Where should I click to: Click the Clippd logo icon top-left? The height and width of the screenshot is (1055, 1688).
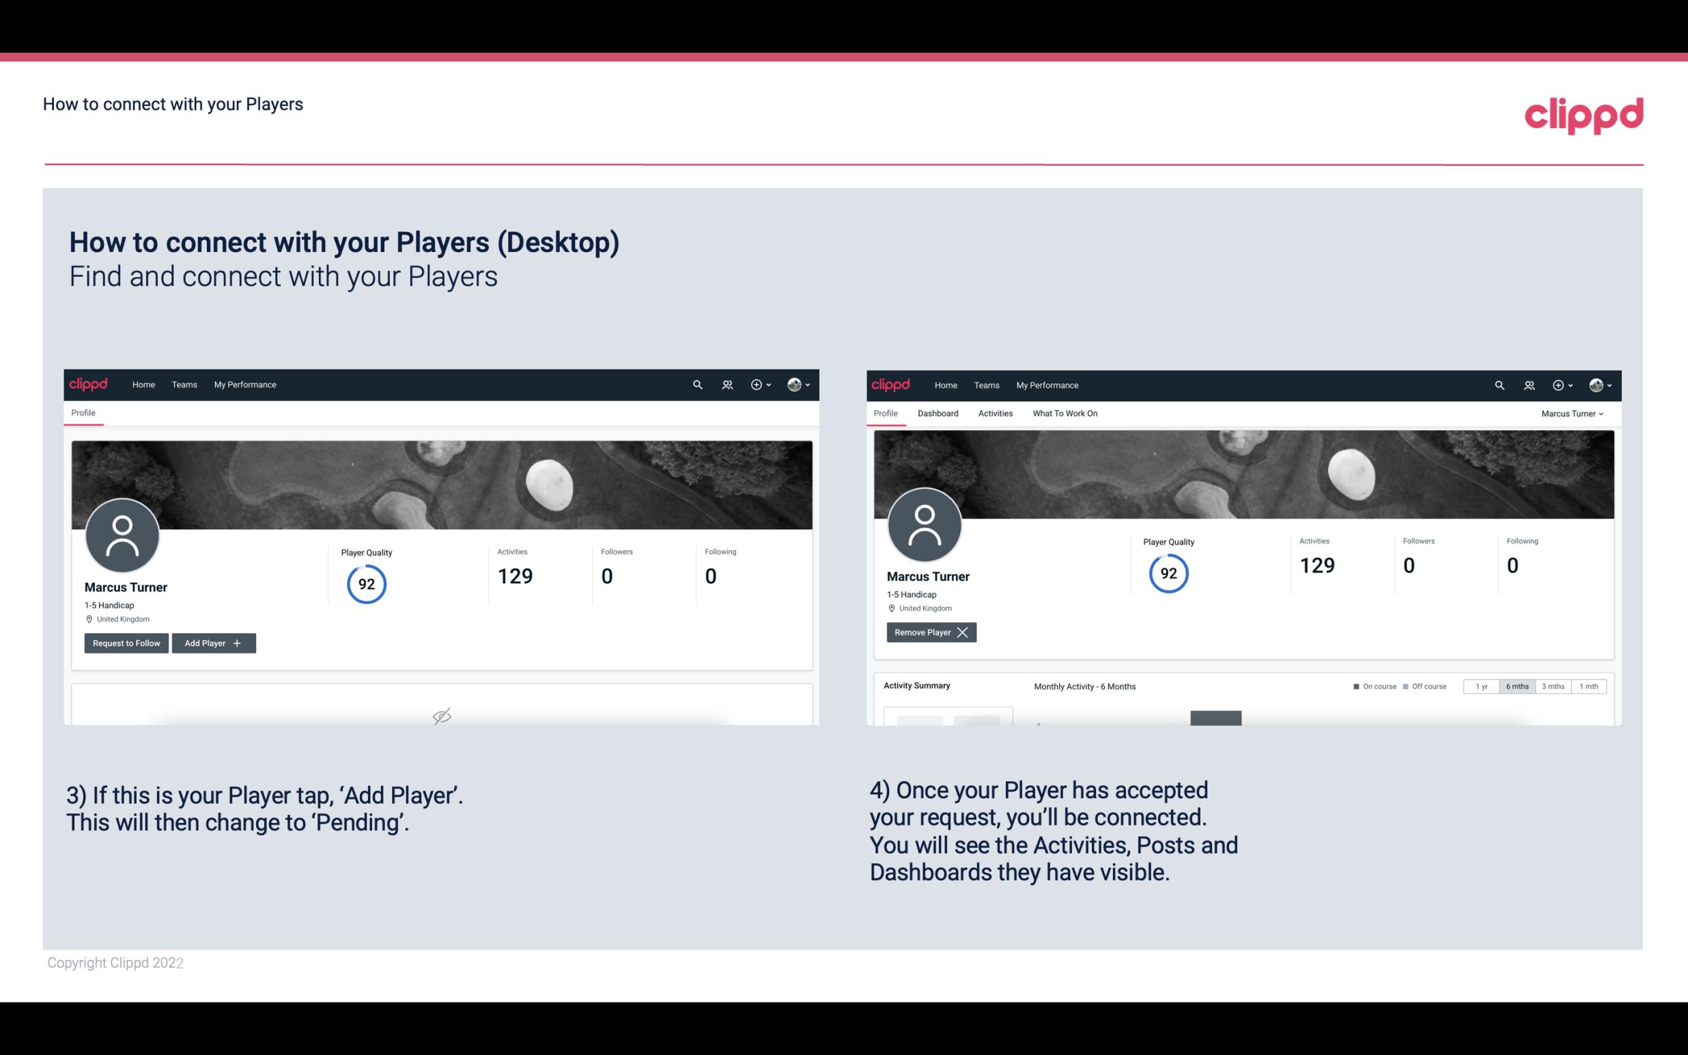click(89, 384)
